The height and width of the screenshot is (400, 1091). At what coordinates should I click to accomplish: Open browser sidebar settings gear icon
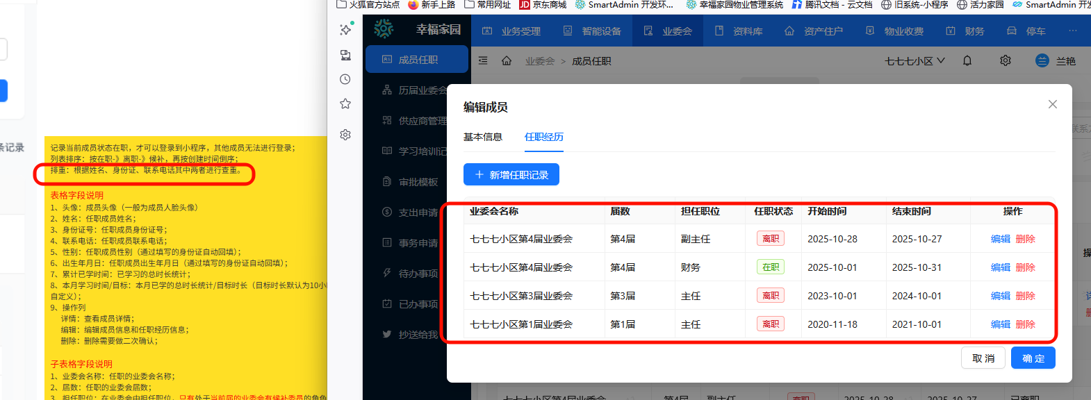[345, 135]
